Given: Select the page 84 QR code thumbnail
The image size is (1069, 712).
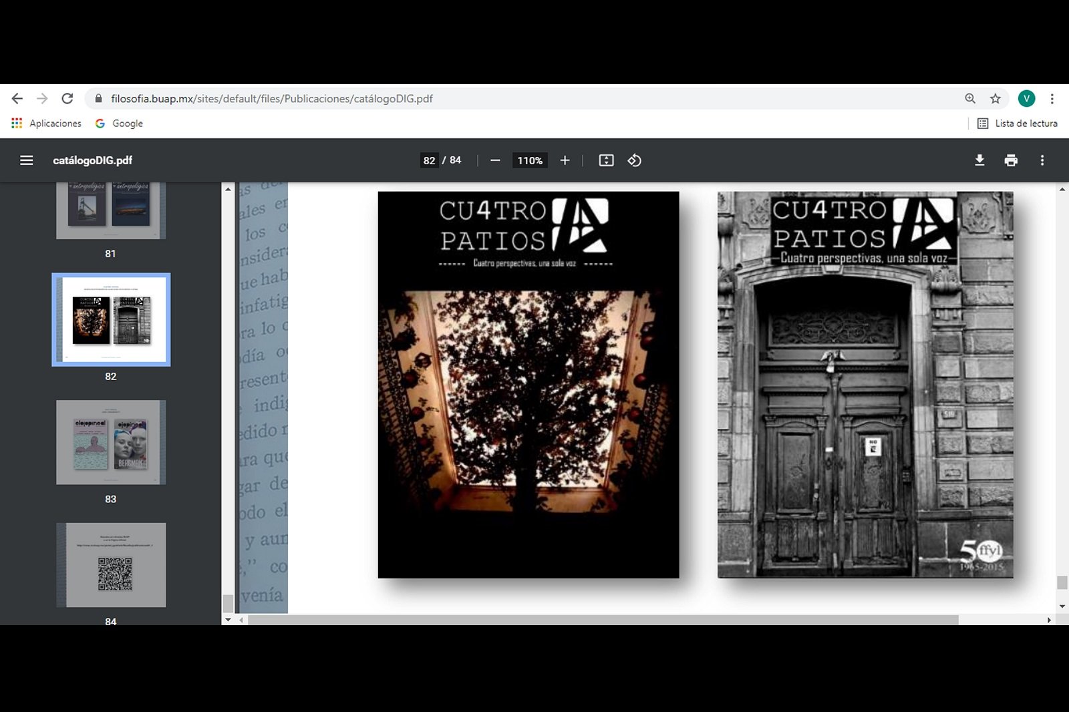Looking at the screenshot, I should 111,565.
